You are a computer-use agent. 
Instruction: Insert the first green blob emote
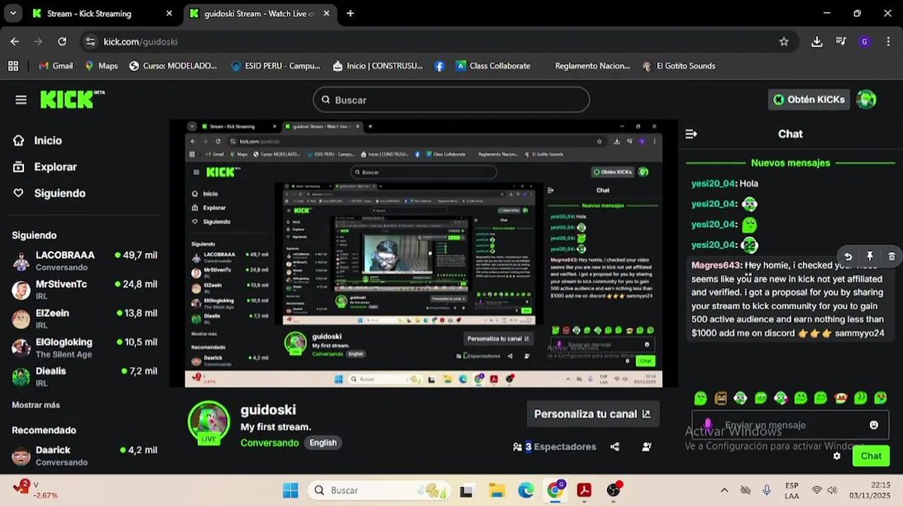pos(700,398)
